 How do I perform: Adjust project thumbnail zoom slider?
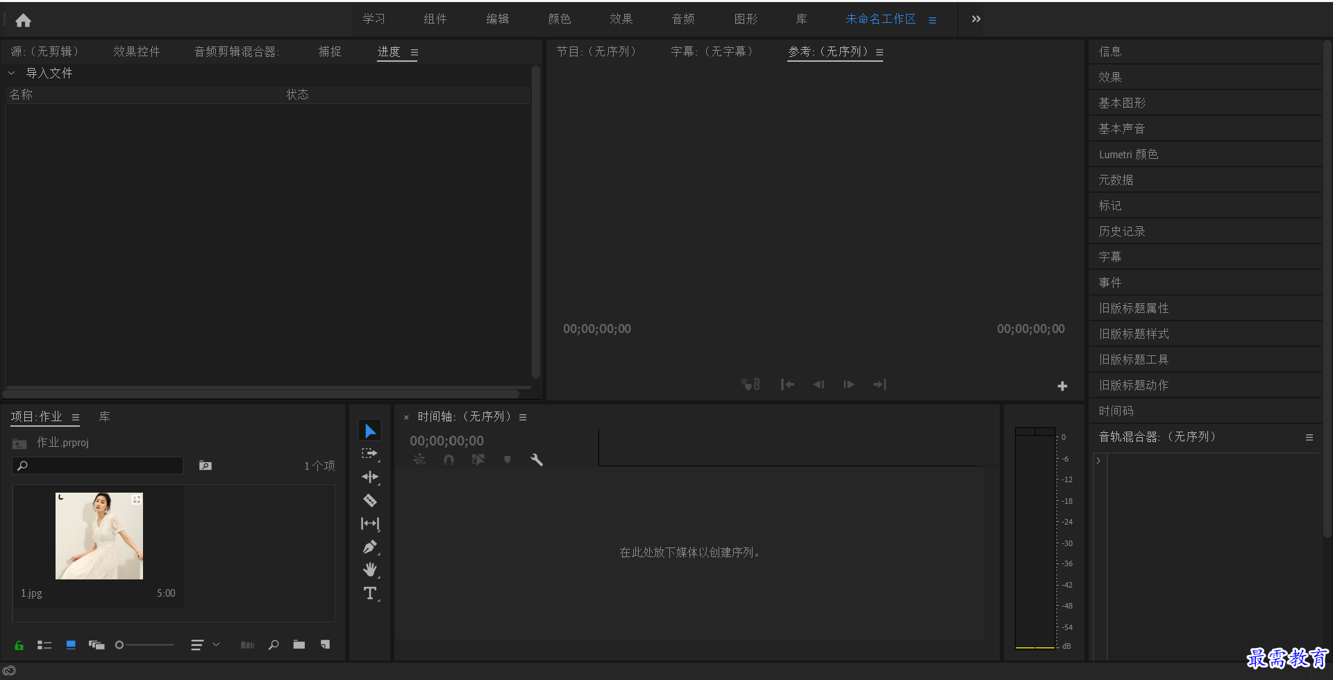(x=144, y=645)
